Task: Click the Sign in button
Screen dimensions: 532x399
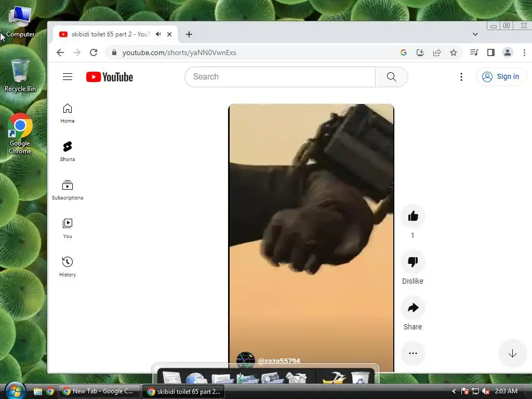Action: 501,77
